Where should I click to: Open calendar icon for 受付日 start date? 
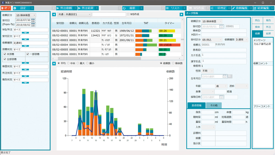point(33,20)
